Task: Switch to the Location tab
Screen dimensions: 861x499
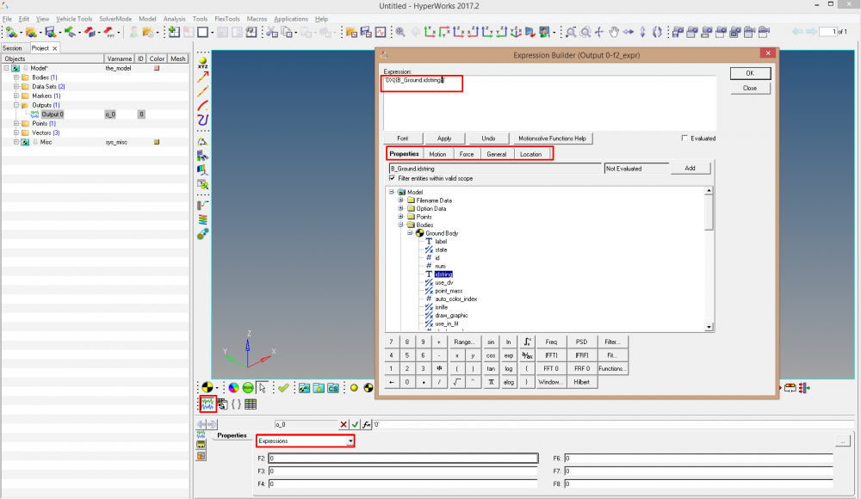Action: point(530,154)
